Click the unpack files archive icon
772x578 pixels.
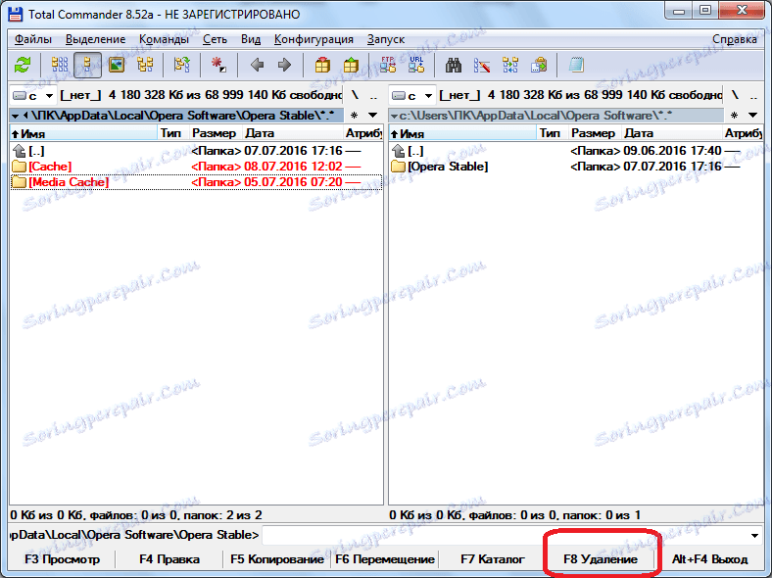point(351,65)
